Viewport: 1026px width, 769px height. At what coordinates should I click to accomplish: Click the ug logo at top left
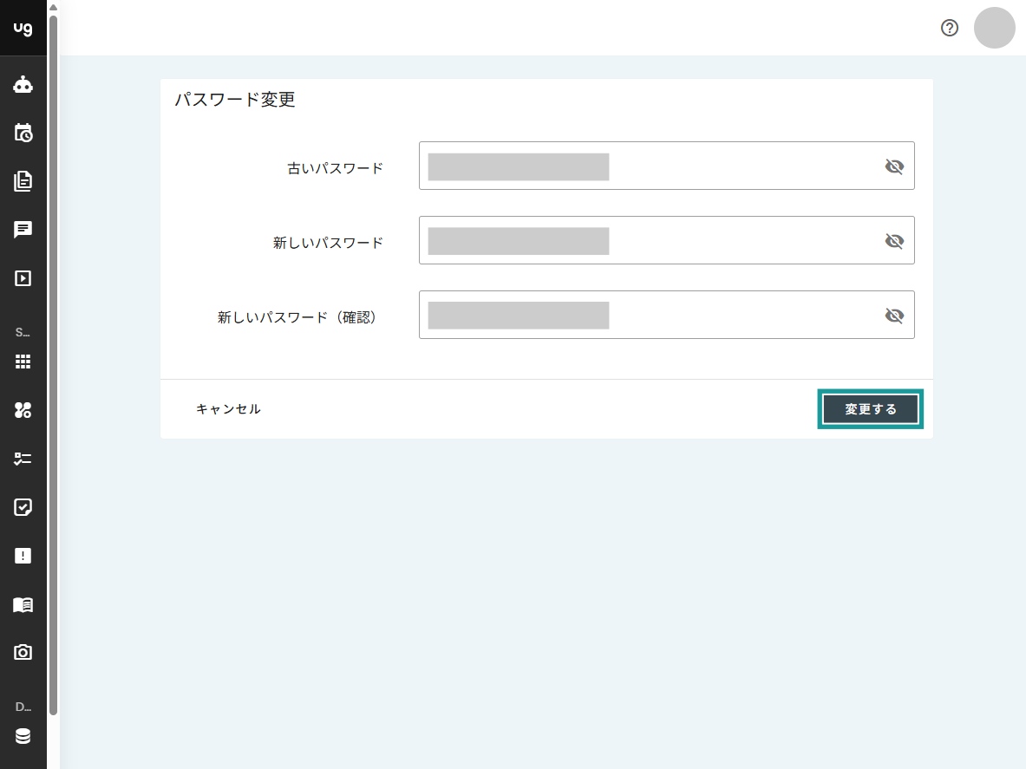point(23,27)
